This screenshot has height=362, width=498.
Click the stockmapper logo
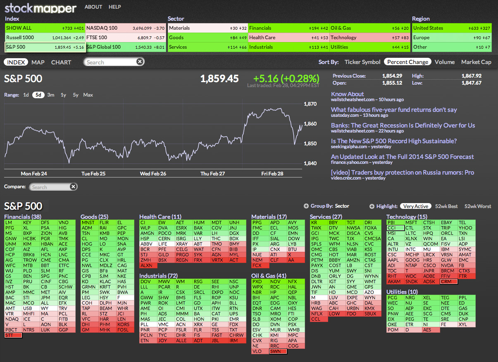point(41,8)
